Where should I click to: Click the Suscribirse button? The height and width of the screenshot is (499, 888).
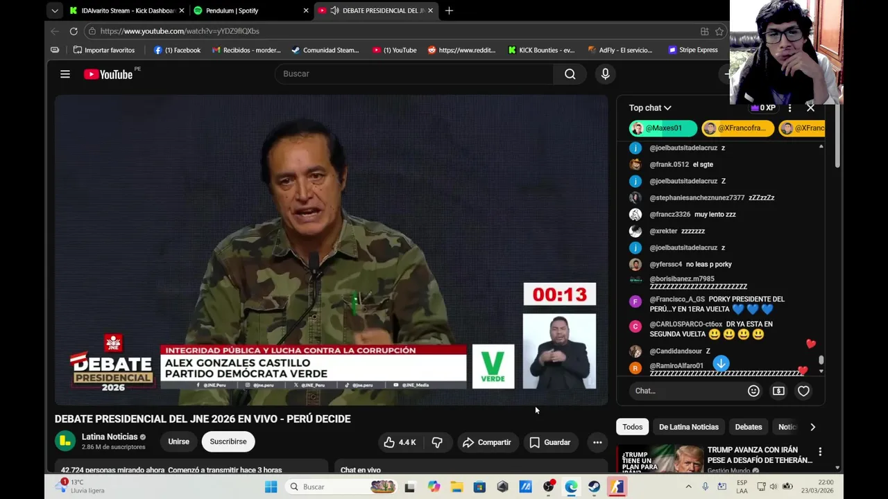click(x=228, y=441)
